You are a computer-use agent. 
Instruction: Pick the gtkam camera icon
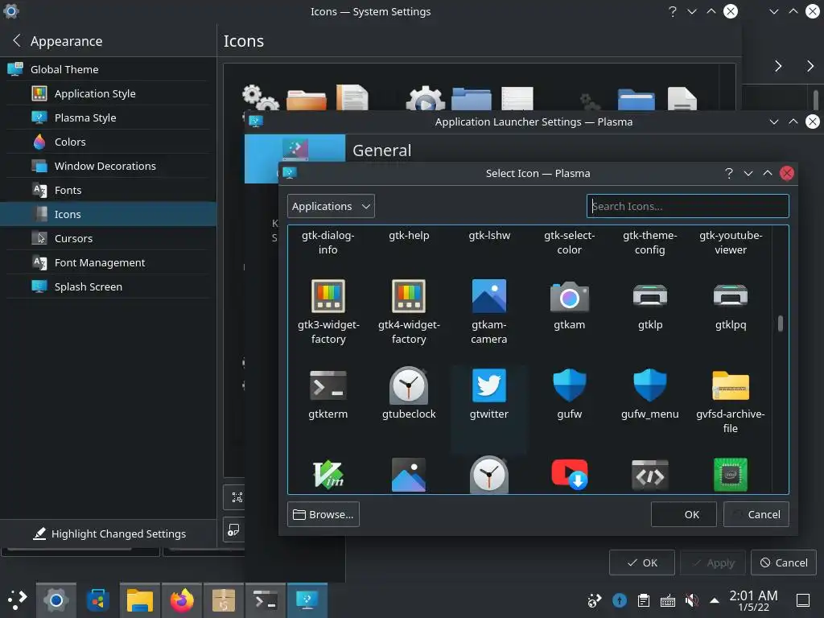[569, 305]
